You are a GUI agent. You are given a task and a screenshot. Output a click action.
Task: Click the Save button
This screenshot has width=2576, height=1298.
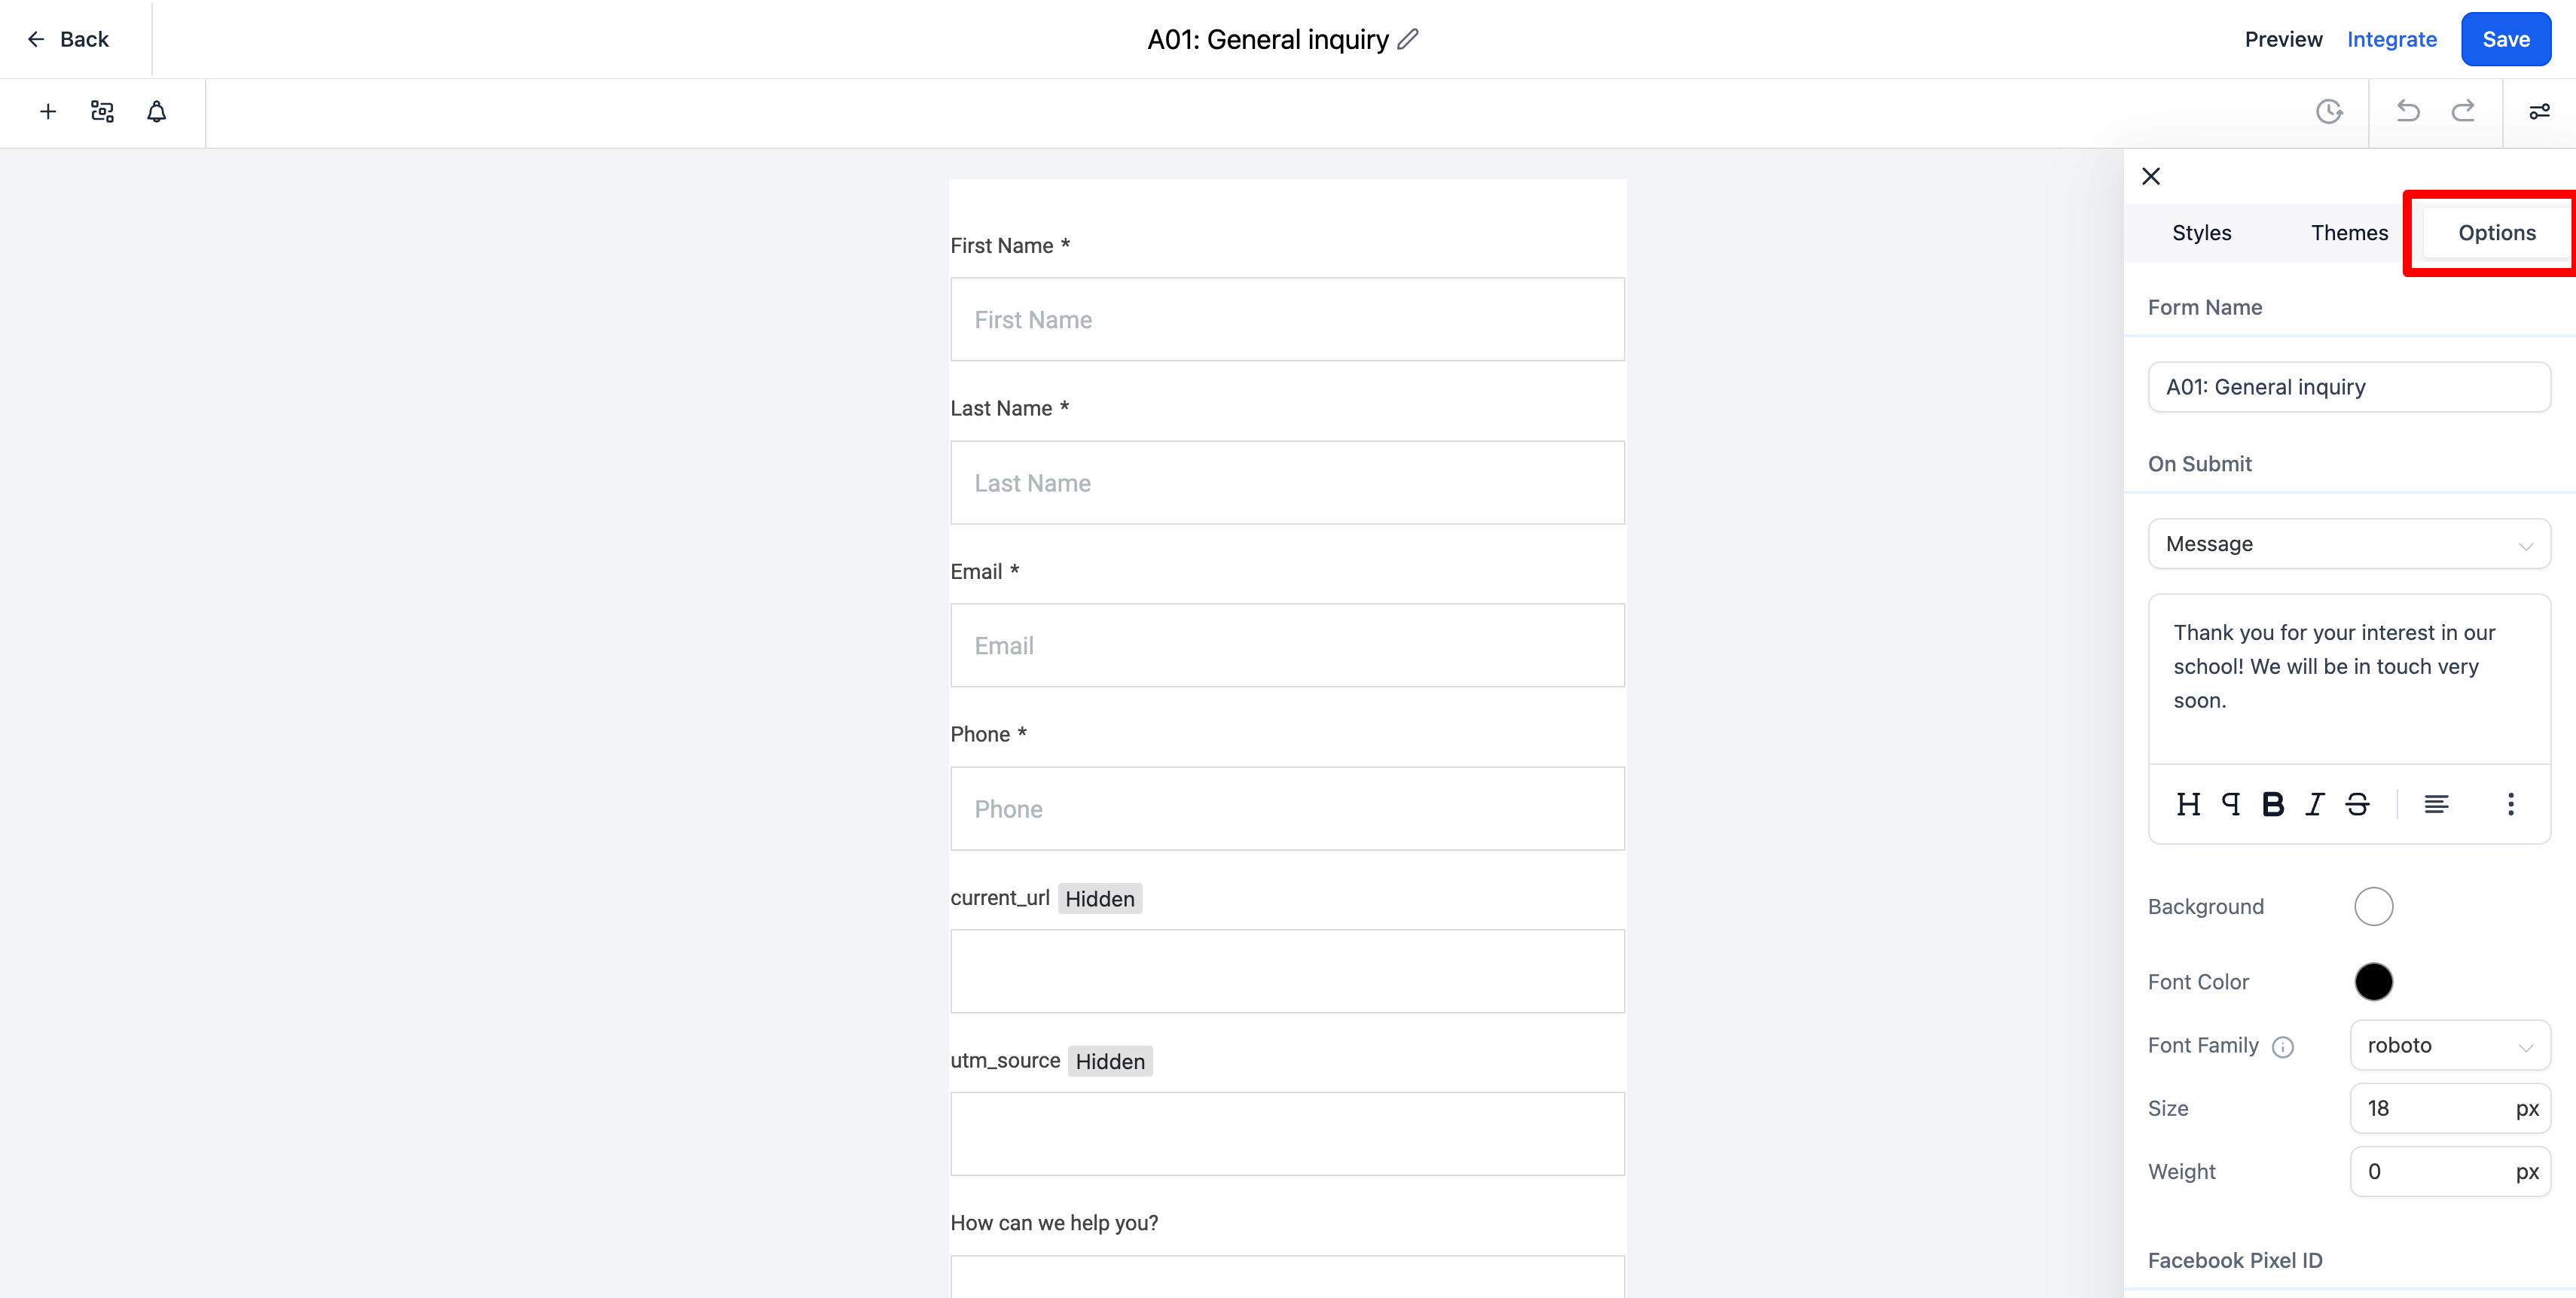[x=2505, y=39]
